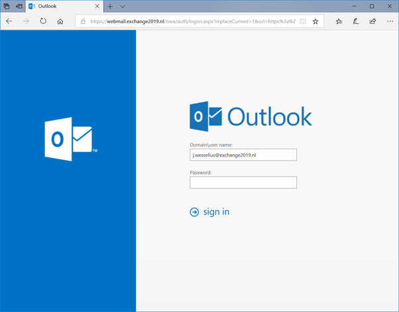
Task: Open Settings and more ellipsis menu
Action: click(x=389, y=21)
